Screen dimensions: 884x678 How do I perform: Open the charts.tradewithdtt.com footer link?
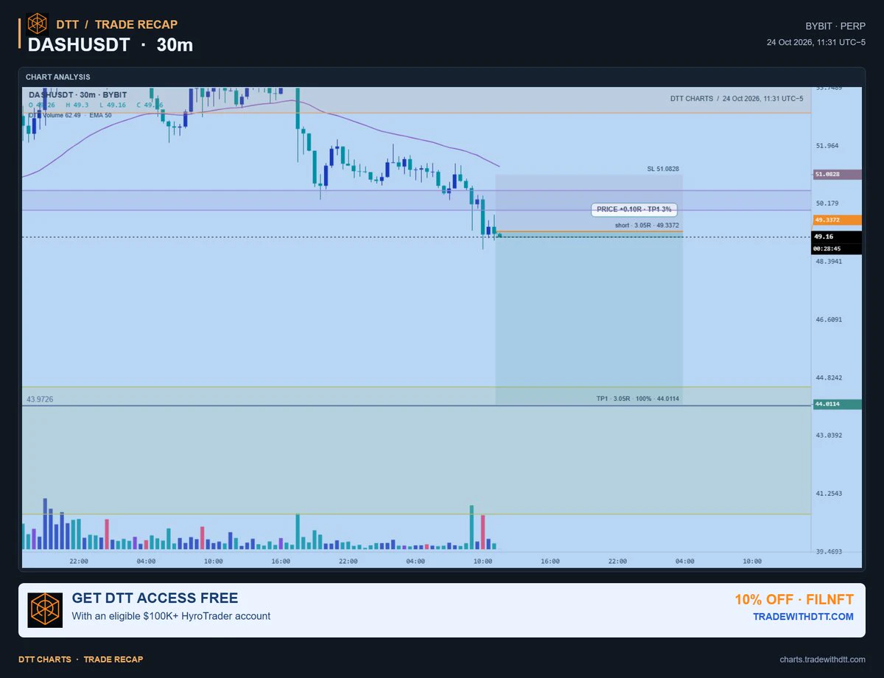pos(822,659)
